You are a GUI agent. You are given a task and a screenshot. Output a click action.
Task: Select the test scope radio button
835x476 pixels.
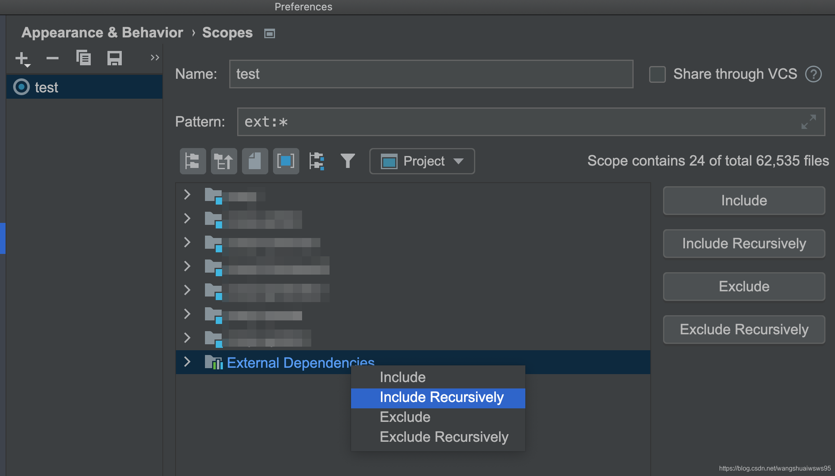(x=22, y=87)
